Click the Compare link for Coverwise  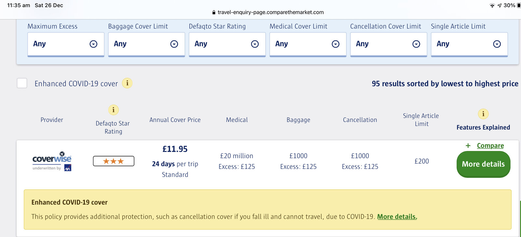[490, 146]
